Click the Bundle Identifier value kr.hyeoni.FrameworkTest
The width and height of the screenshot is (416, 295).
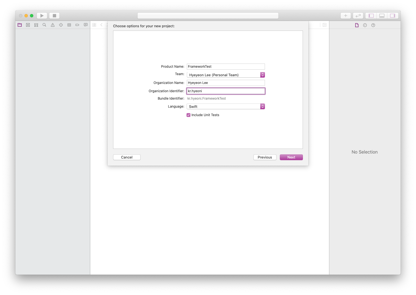click(x=207, y=99)
